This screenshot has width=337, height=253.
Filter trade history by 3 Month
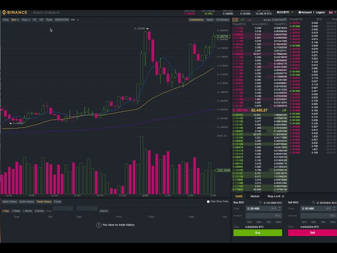pos(39,211)
